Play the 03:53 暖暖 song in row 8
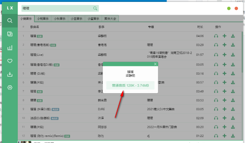This screenshot has width=245, height=143. pos(216,100)
